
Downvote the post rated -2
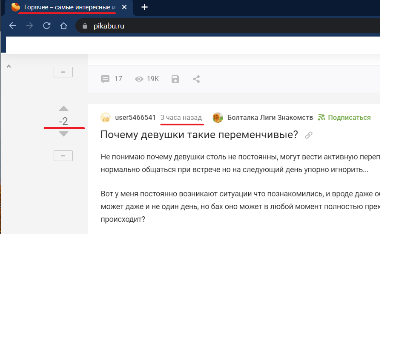63,134
